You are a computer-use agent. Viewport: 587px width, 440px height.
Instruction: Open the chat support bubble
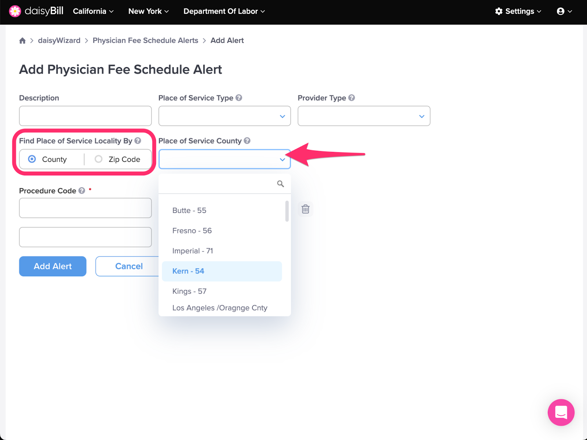[x=561, y=412]
